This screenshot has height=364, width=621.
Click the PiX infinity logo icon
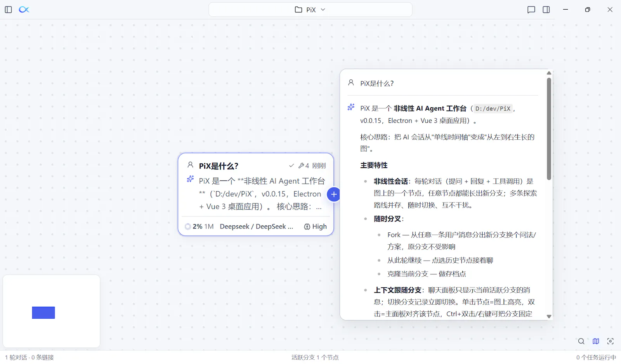(24, 10)
